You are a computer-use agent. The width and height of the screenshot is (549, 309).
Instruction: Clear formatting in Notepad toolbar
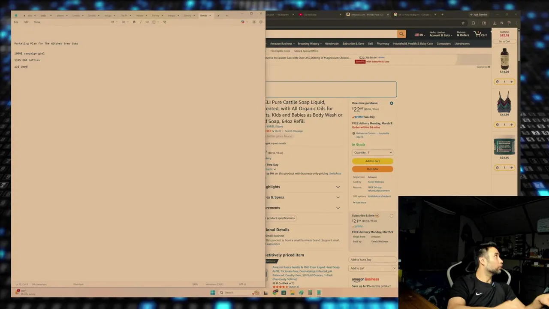point(165,22)
